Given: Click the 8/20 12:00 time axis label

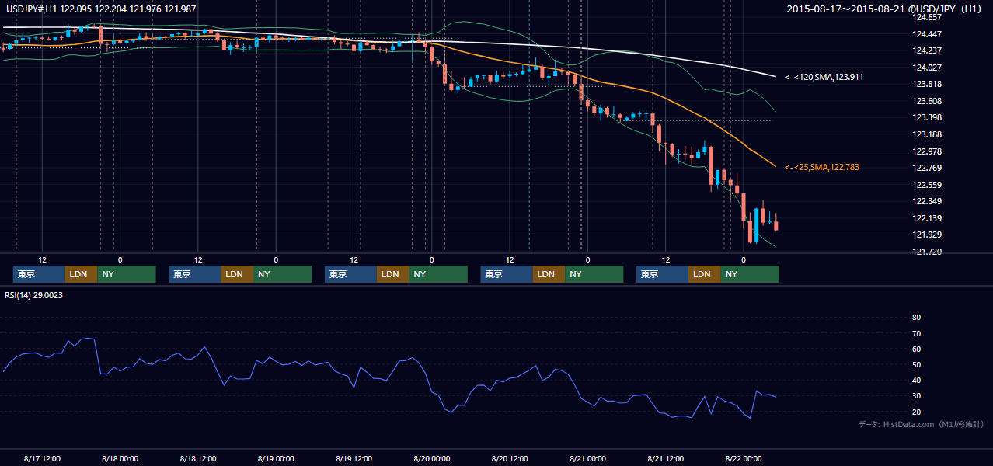Looking at the screenshot, I should (510, 458).
